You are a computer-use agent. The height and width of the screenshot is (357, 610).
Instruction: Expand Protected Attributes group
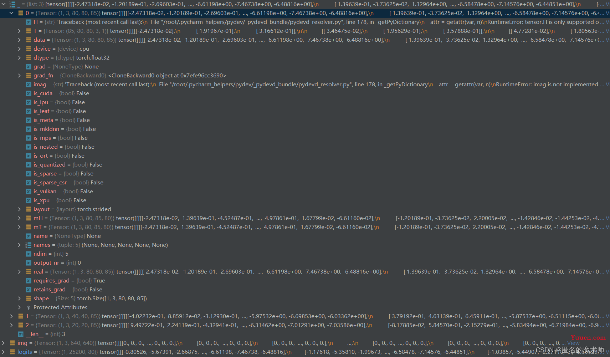19,307
